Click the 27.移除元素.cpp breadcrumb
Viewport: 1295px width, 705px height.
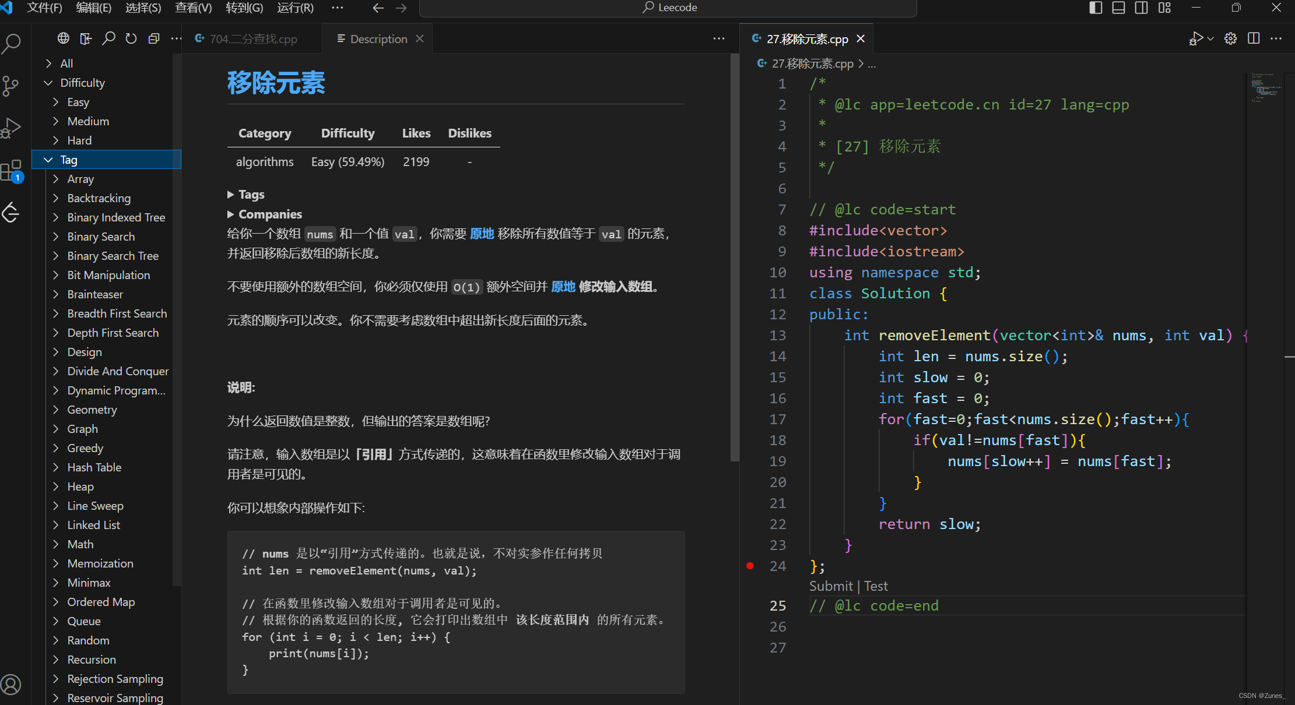pyautogui.click(x=812, y=64)
